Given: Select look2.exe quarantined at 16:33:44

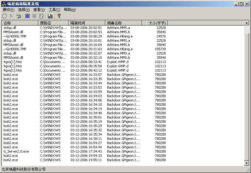Looking at the screenshot, I should click(x=84, y=83).
